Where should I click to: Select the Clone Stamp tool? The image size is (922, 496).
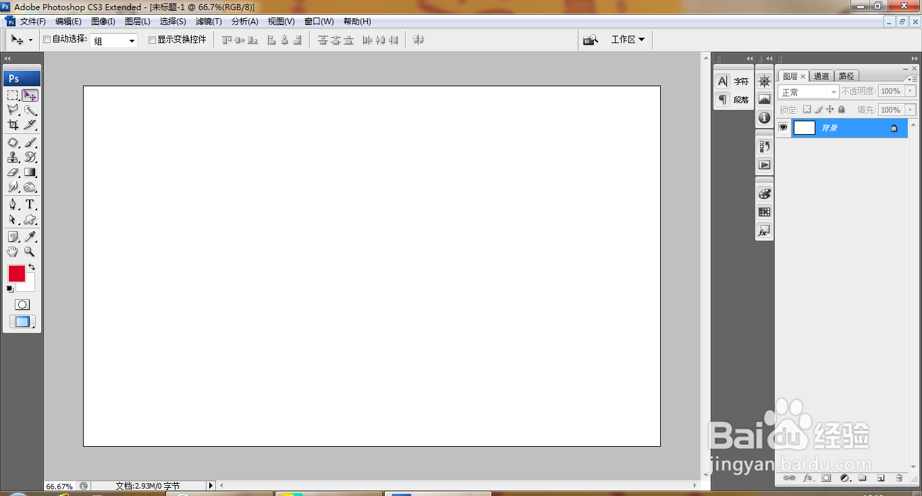13,157
